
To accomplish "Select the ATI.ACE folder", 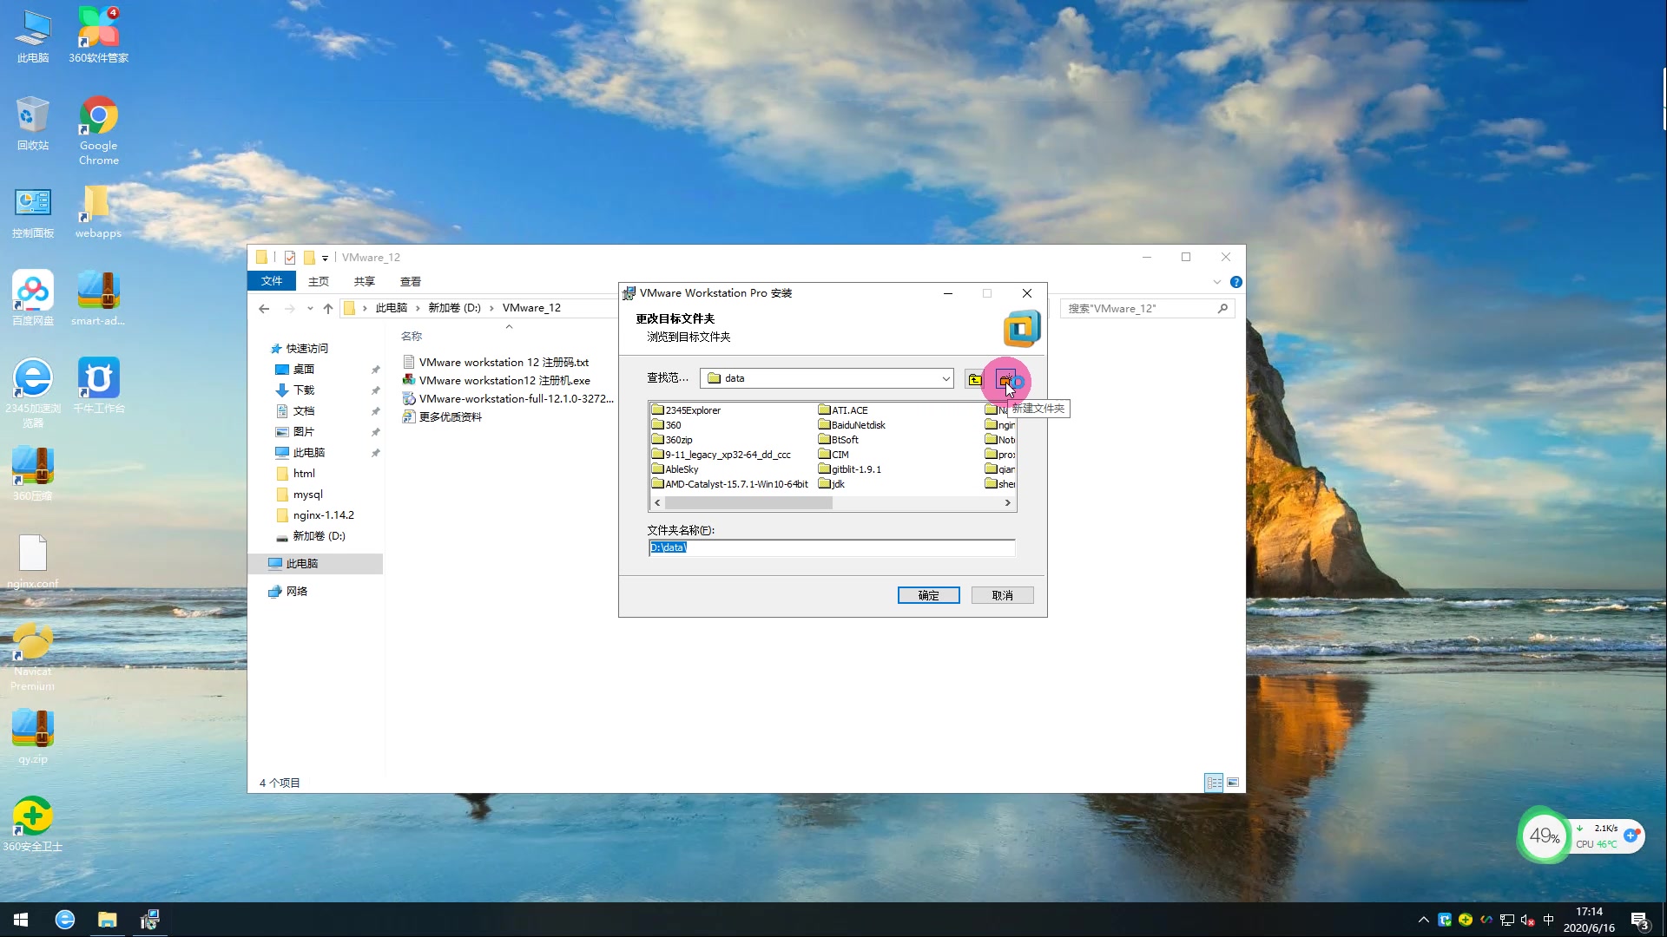I will pyautogui.click(x=843, y=410).
